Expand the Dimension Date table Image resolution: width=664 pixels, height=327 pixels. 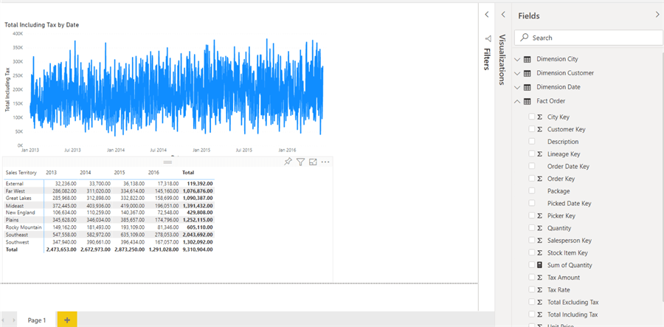[x=516, y=87]
